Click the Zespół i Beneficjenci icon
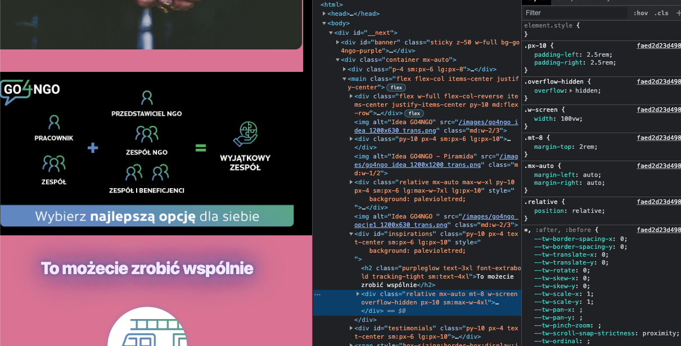681x346 pixels. click(x=147, y=172)
